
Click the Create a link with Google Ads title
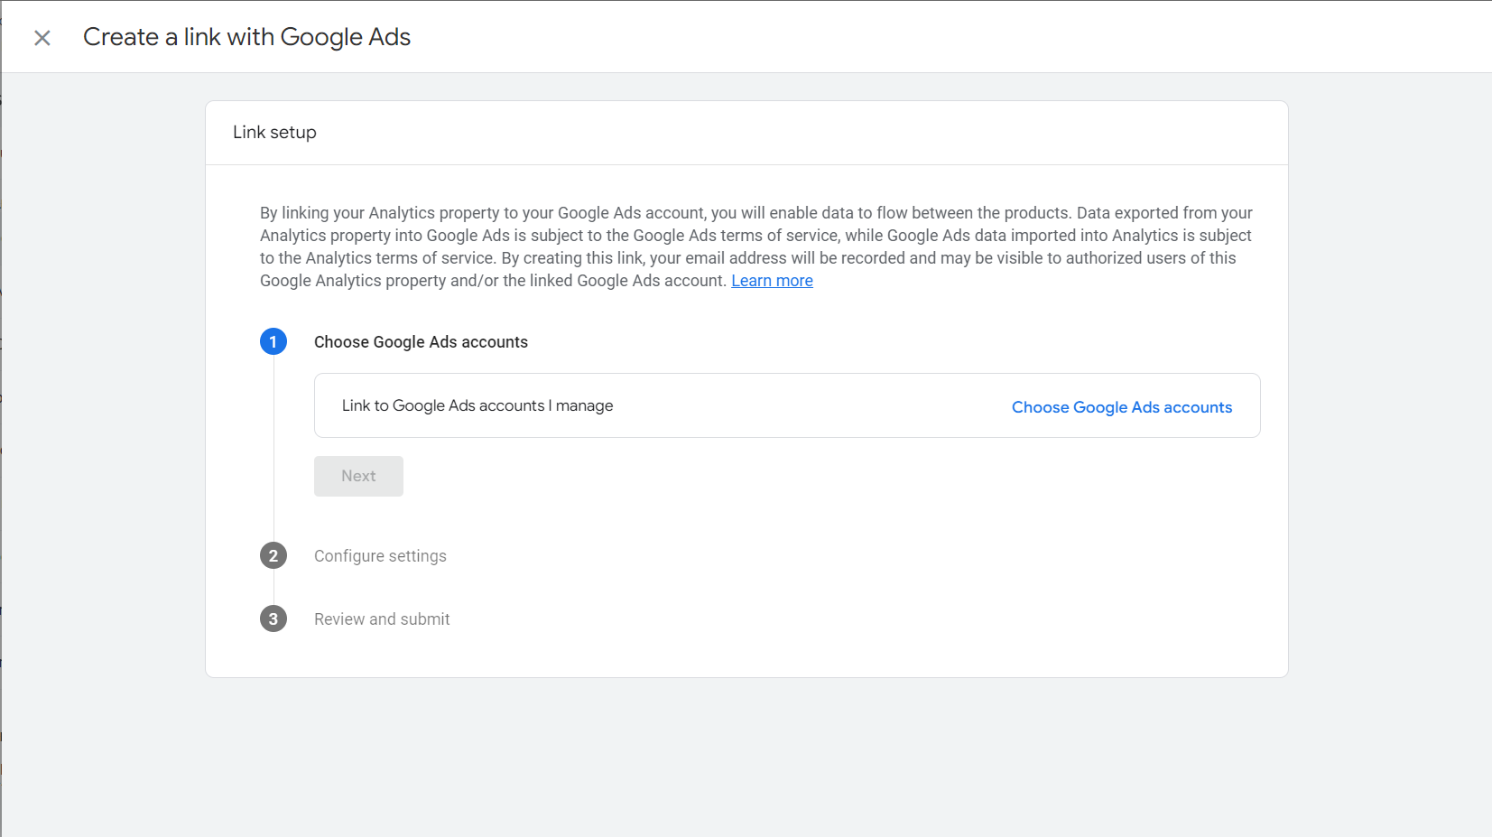246,37
